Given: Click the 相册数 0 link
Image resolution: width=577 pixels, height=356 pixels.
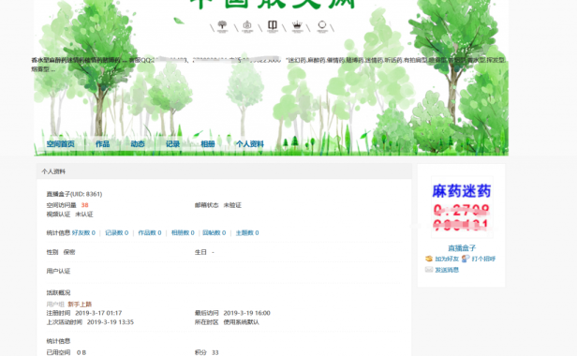Looking at the screenshot, I should (x=183, y=232).
